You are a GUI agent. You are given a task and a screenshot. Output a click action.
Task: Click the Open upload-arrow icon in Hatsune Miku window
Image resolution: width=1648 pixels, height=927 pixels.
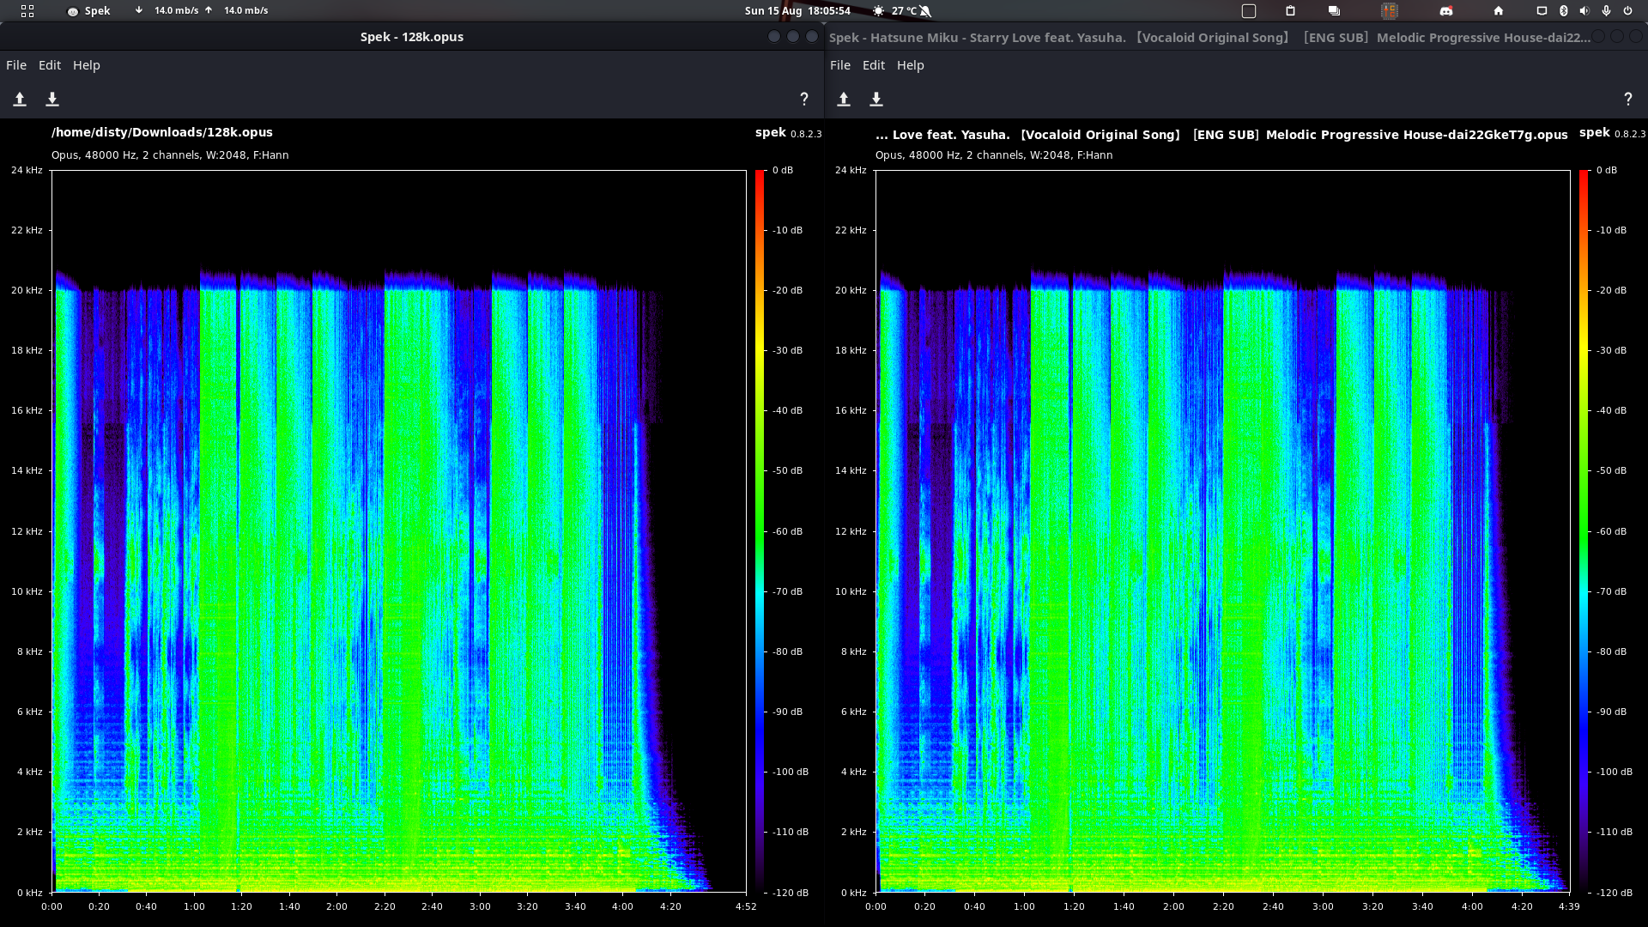tap(844, 100)
